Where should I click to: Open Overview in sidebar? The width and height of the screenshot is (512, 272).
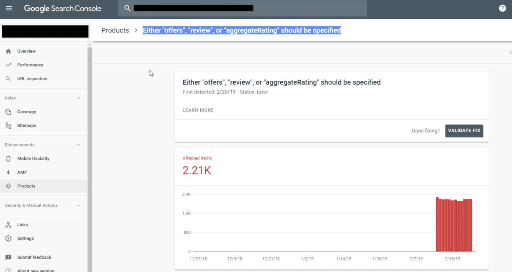point(44,51)
